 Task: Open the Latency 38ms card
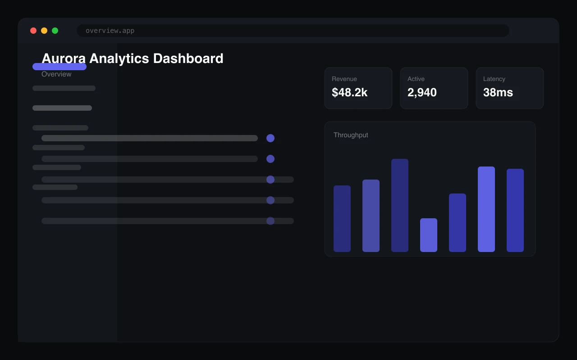pos(510,88)
